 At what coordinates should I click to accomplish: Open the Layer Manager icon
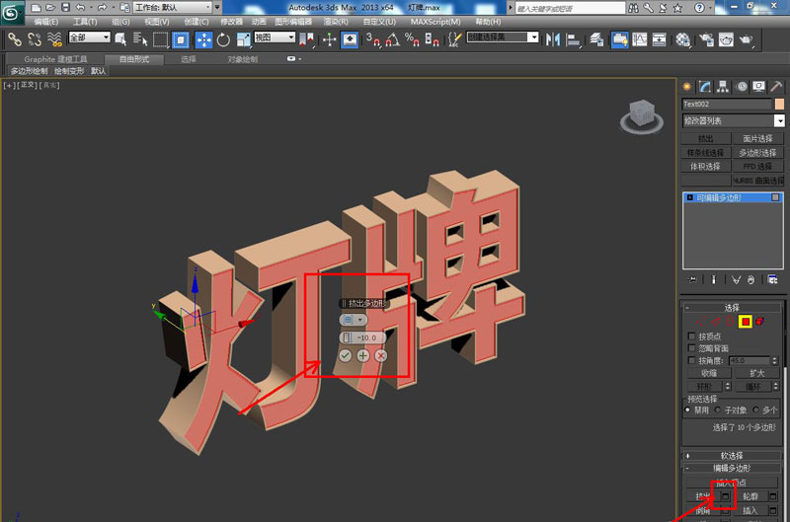(x=597, y=39)
